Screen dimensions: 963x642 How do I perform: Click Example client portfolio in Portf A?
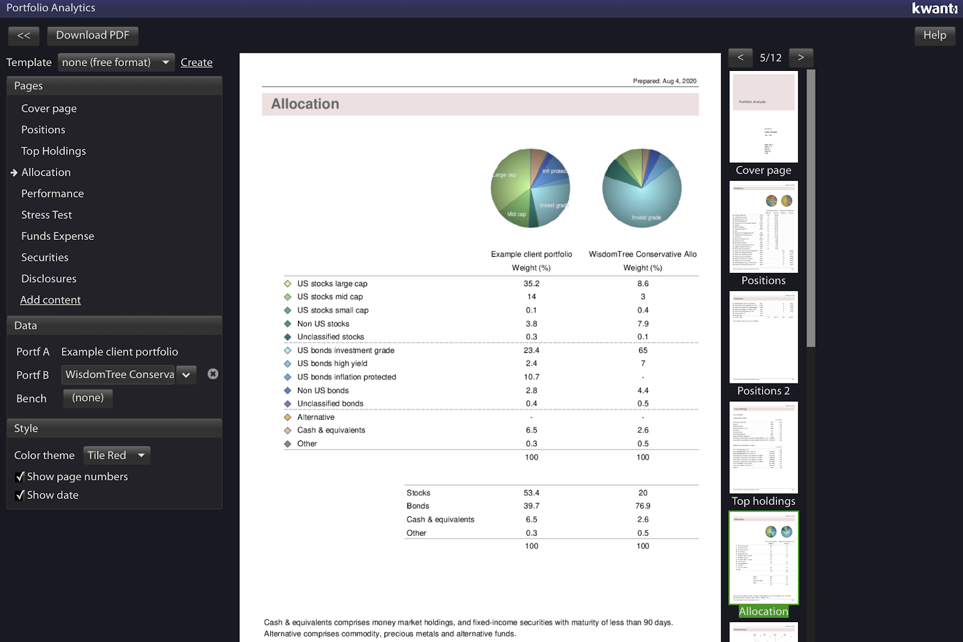pos(119,352)
